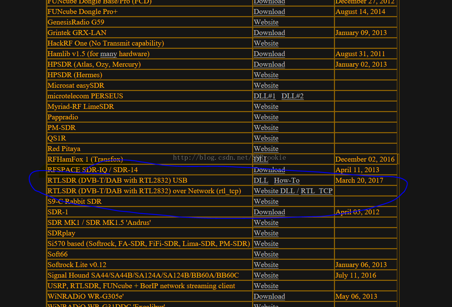The height and width of the screenshot is (307, 452).
Task: Open RTLSDR over Network Website DLL link
Action: pos(276,191)
